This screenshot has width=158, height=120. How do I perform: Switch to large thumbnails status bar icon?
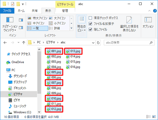point(154,117)
